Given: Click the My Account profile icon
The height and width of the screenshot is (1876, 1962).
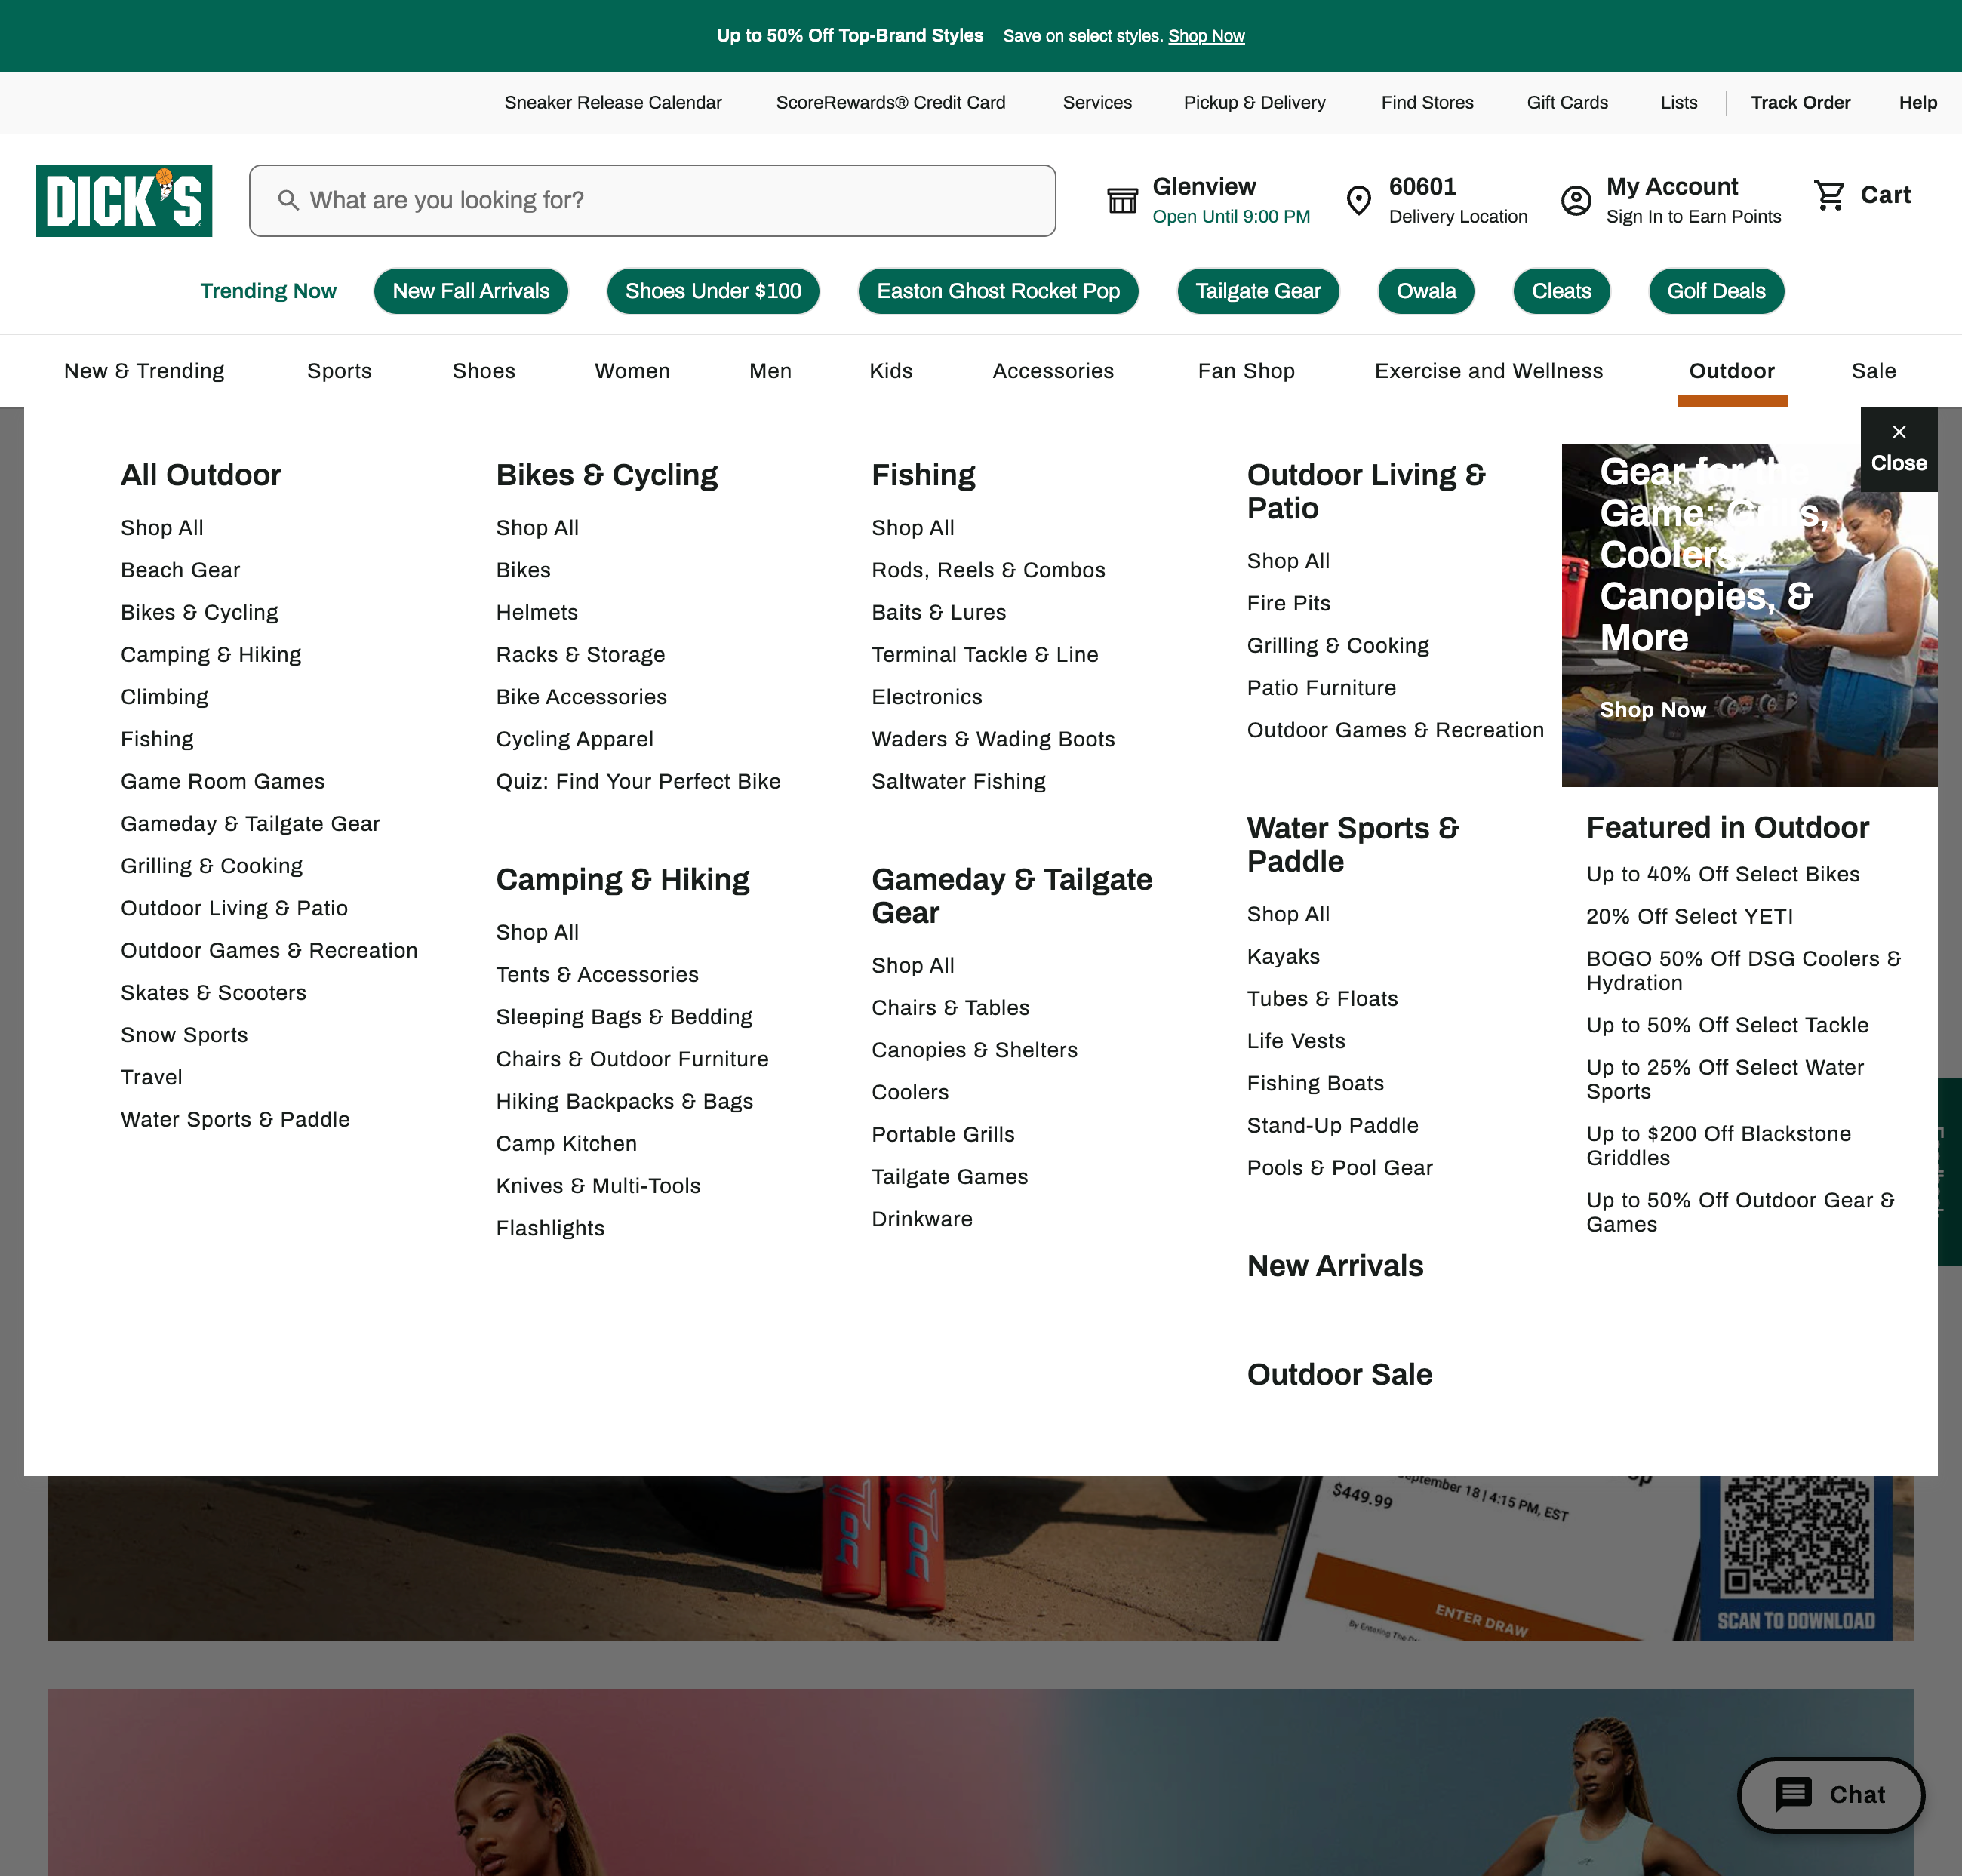Looking at the screenshot, I should [x=1575, y=200].
